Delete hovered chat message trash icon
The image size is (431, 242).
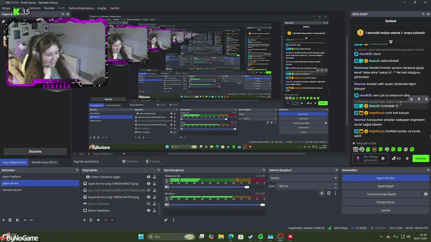(x=426, y=99)
